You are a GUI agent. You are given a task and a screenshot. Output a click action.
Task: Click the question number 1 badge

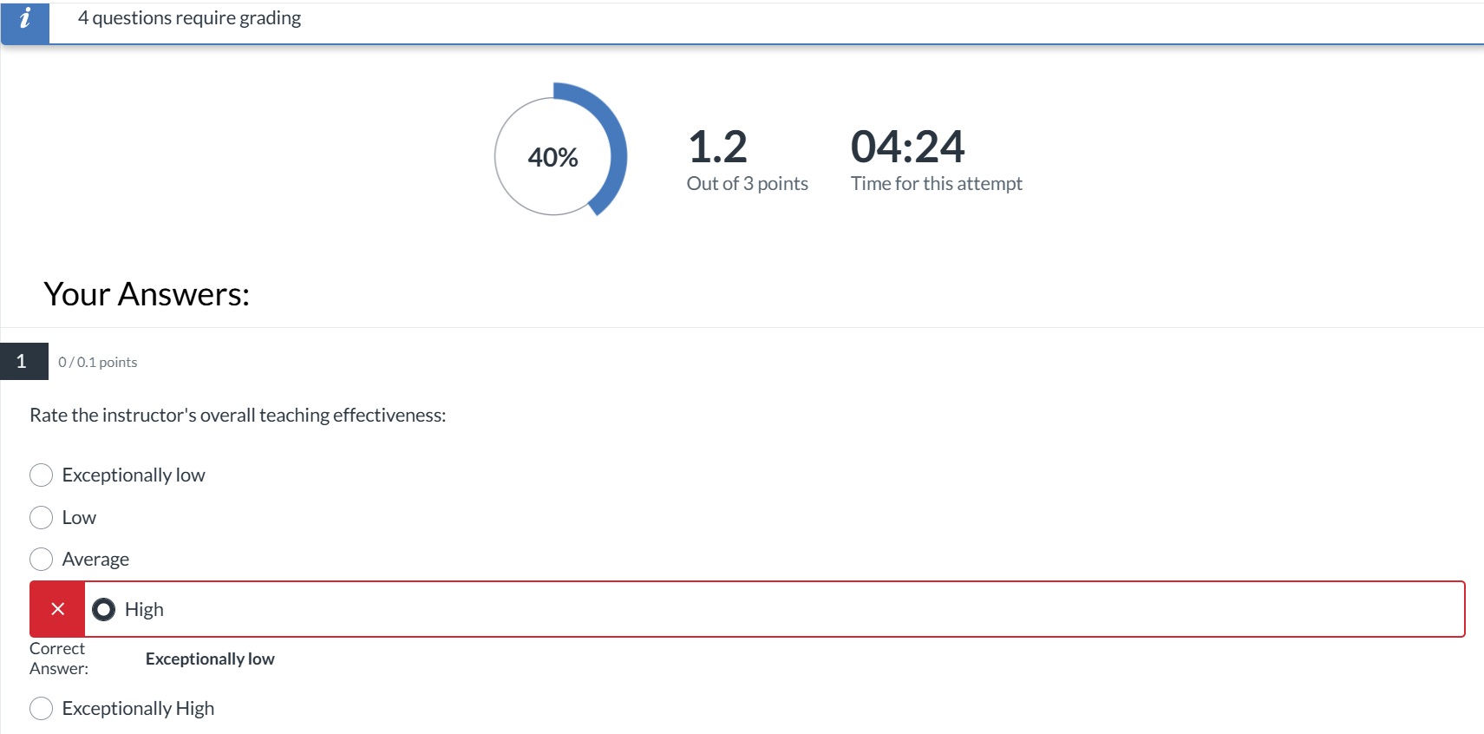click(x=23, y=362)
